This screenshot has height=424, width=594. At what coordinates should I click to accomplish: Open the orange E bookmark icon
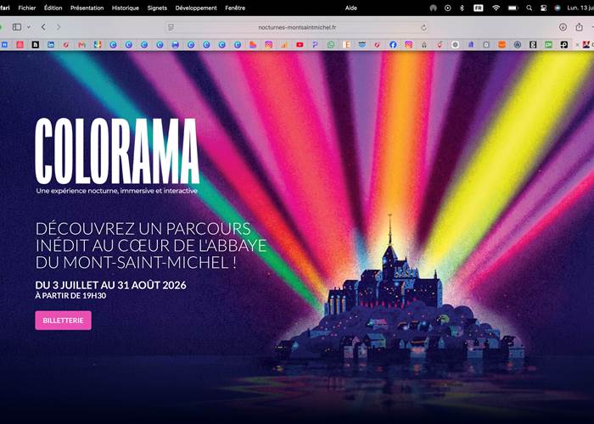(346, 45)
